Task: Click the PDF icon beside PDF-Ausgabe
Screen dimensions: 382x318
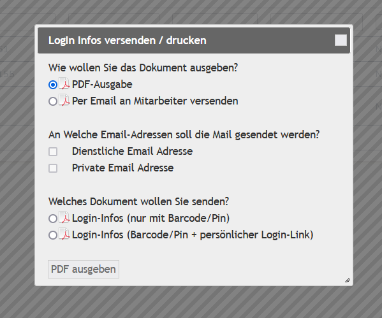Action: 64,83
